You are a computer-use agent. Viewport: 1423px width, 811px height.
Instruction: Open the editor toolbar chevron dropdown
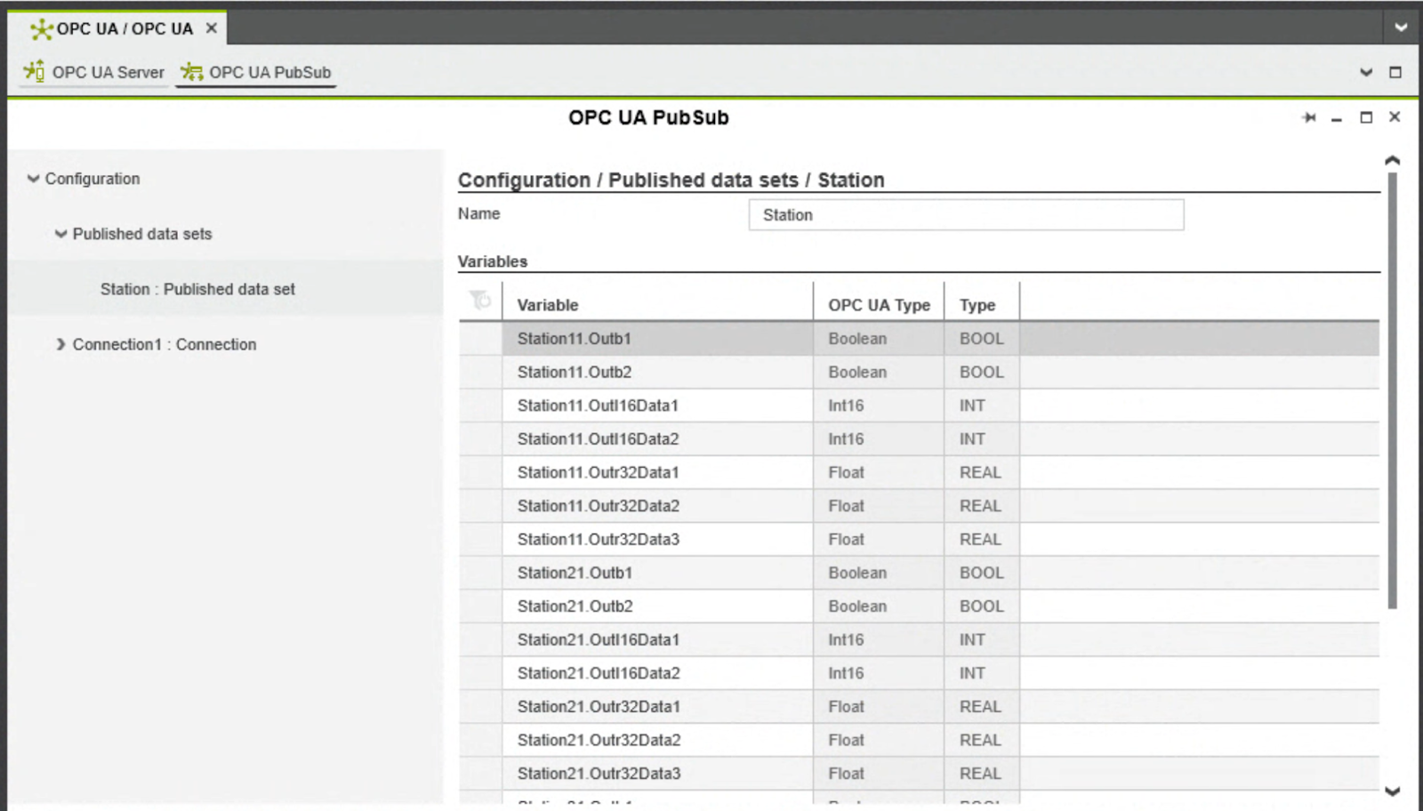1366,72
